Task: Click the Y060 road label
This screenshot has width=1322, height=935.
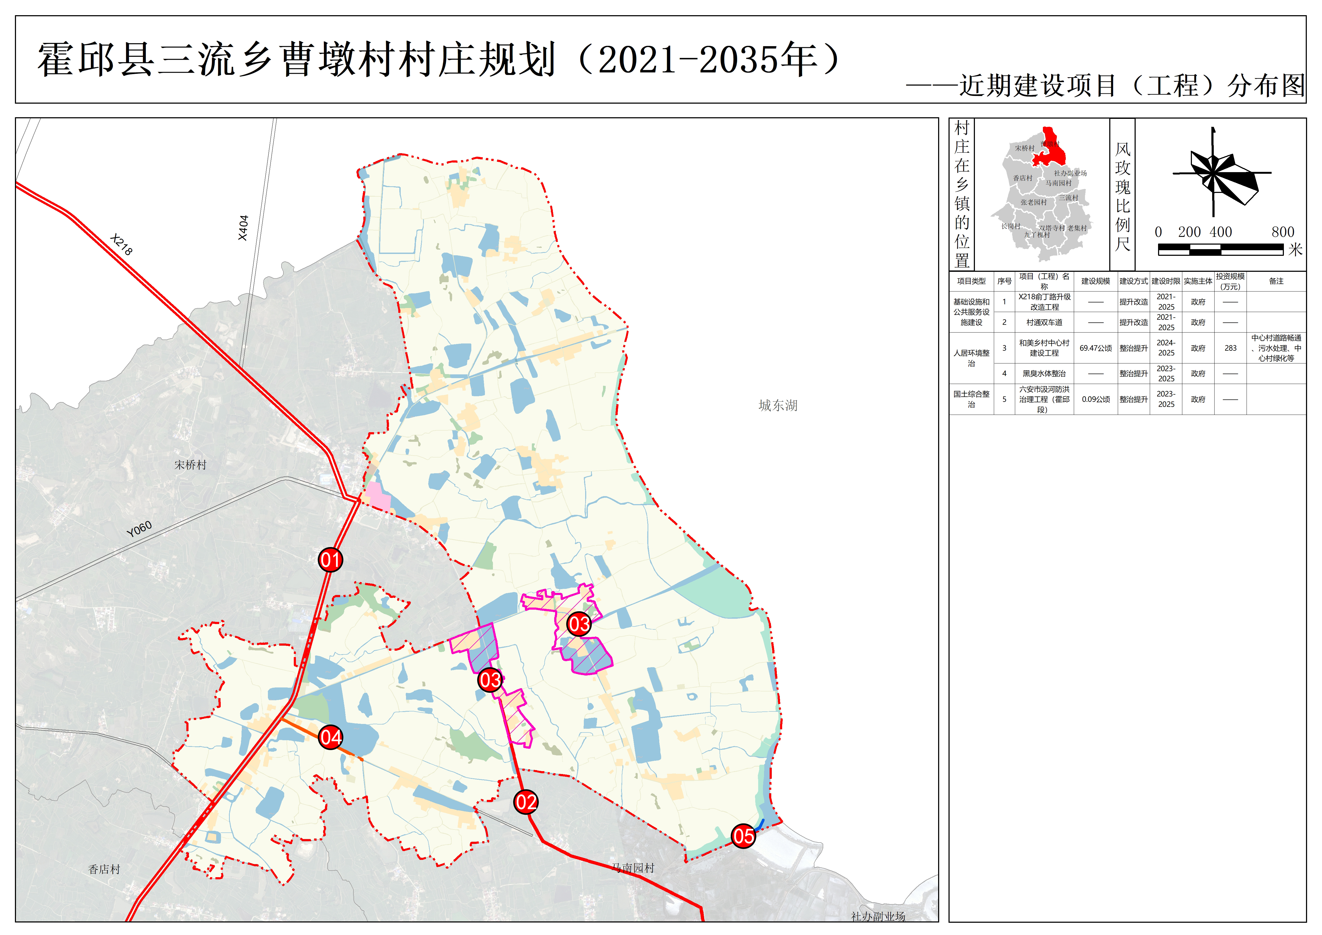Action: [139, 529]
